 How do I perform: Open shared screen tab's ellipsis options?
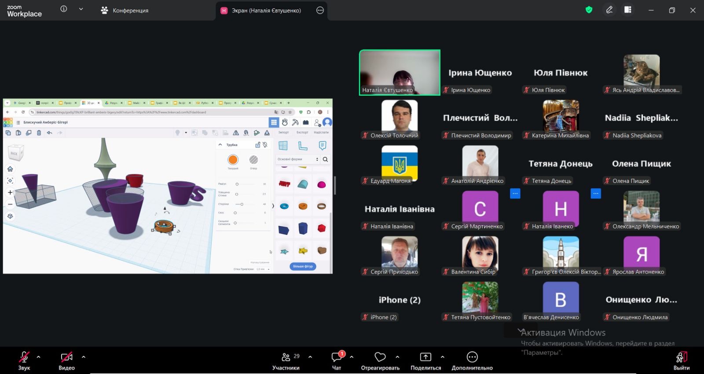(320, 10)
